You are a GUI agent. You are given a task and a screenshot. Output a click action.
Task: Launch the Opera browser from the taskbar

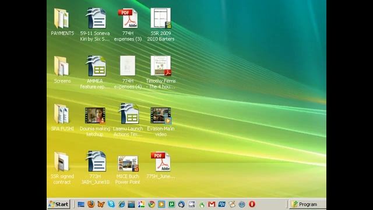(x=252, y=204)
